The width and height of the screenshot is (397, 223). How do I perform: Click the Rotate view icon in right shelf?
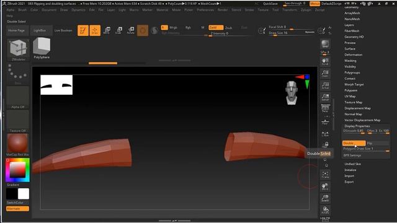point(325,210)
